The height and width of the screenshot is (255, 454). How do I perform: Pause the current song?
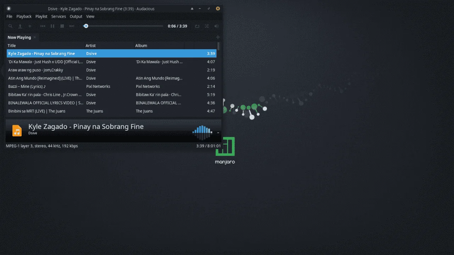pyautogui.click(x=52, y=26)
